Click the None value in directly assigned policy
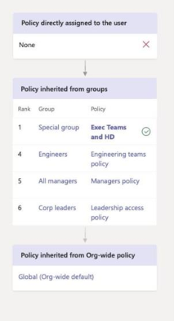174x321 pixels. [27, 45]
